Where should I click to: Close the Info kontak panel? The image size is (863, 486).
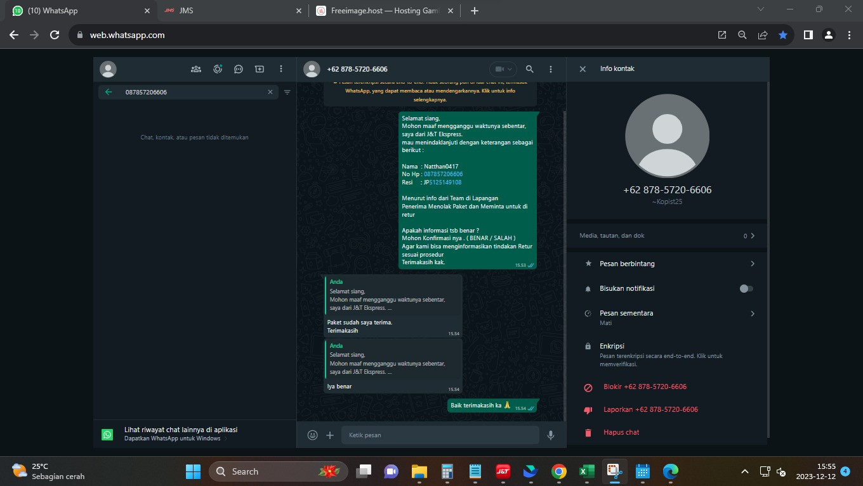click(x=583, y=69)
